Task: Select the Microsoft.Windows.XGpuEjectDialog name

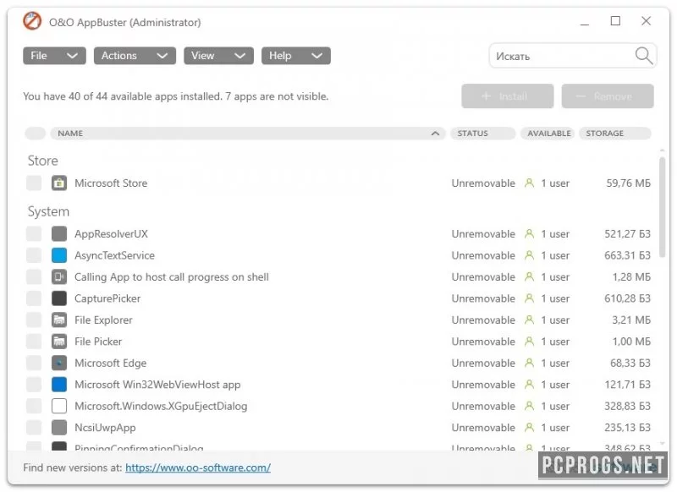Action: (x=161, y=406)
